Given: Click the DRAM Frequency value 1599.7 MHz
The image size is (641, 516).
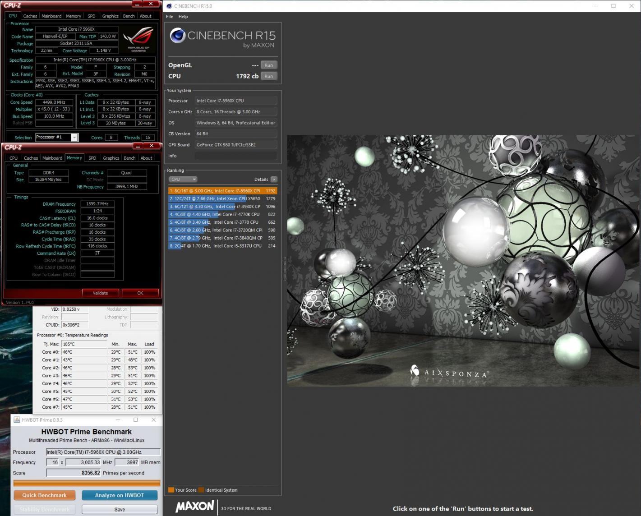Looking at the screenshot, I should pos(97,204).
